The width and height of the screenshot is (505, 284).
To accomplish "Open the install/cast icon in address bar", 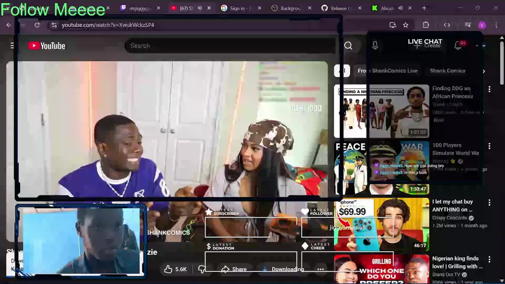I will point(393,25).
